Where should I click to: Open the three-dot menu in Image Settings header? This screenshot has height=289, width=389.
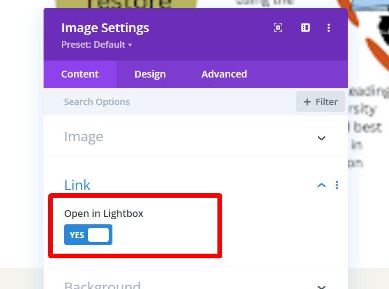click(328, 28)
